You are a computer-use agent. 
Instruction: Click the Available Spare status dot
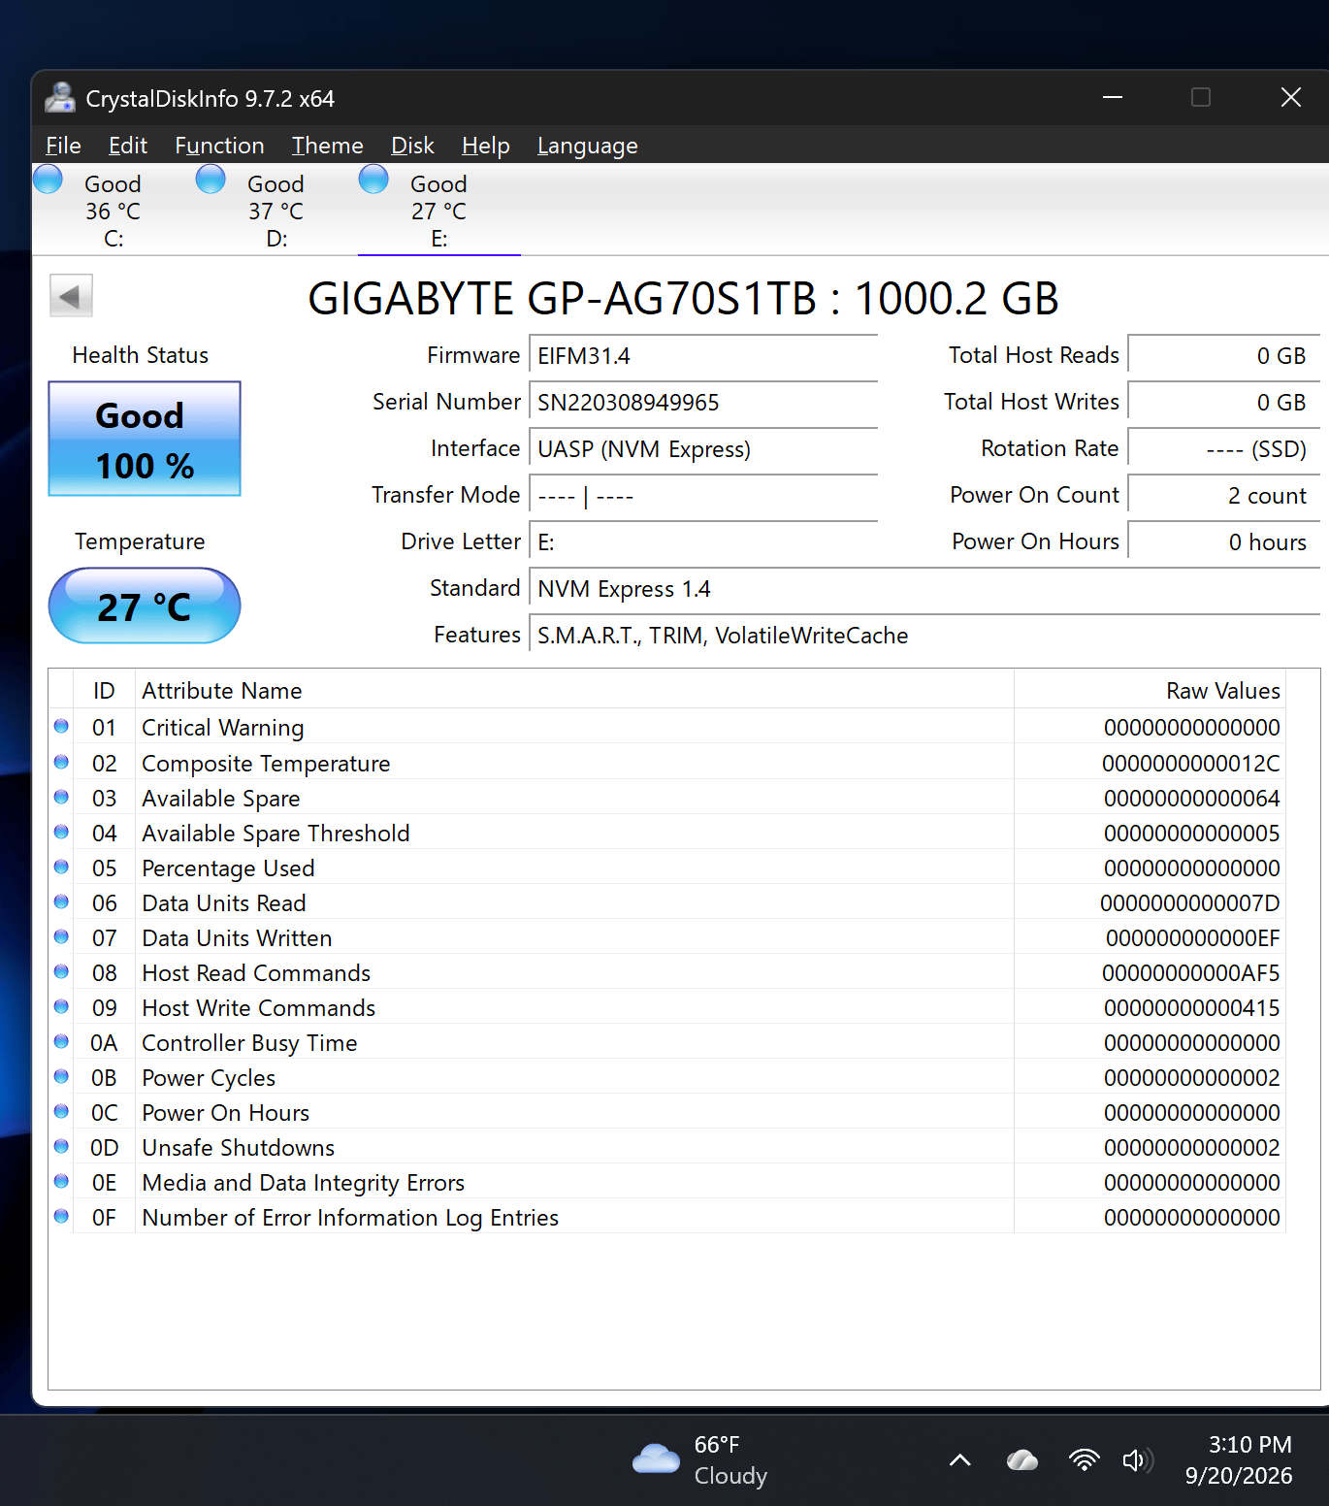[x=61, y=797]
